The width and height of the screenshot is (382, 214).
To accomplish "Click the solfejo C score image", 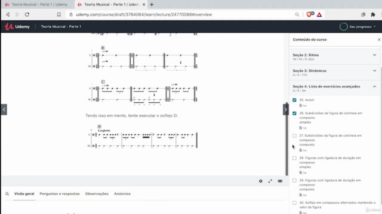I will (x=143, y=93).
